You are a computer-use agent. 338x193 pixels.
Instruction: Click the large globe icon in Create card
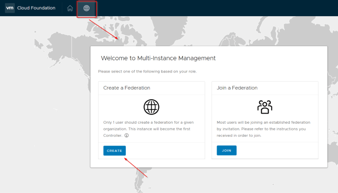[151, 107]
